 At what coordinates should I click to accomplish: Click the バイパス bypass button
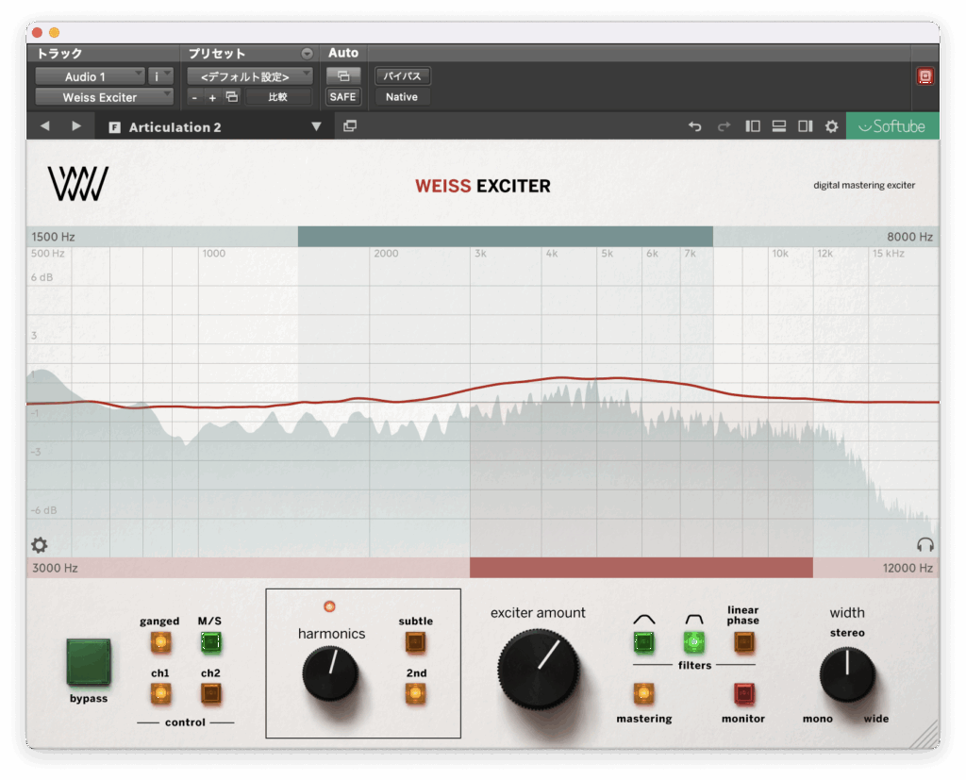coord(402,76)
